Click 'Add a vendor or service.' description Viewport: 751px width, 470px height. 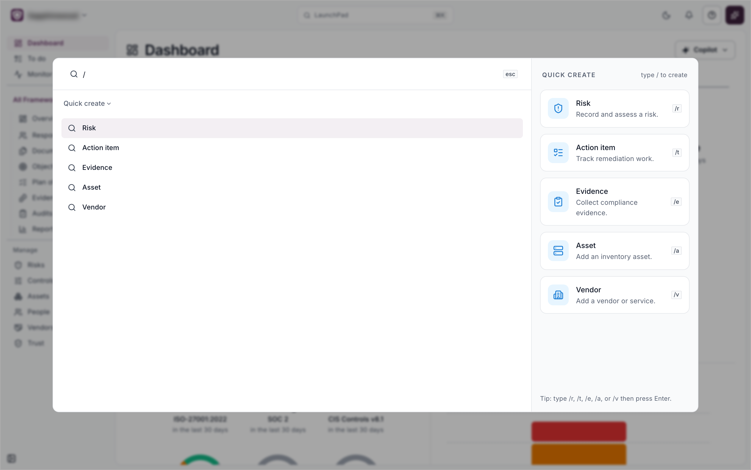point(615,301)
